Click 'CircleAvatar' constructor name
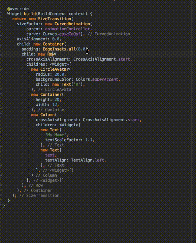 (55, 69)
